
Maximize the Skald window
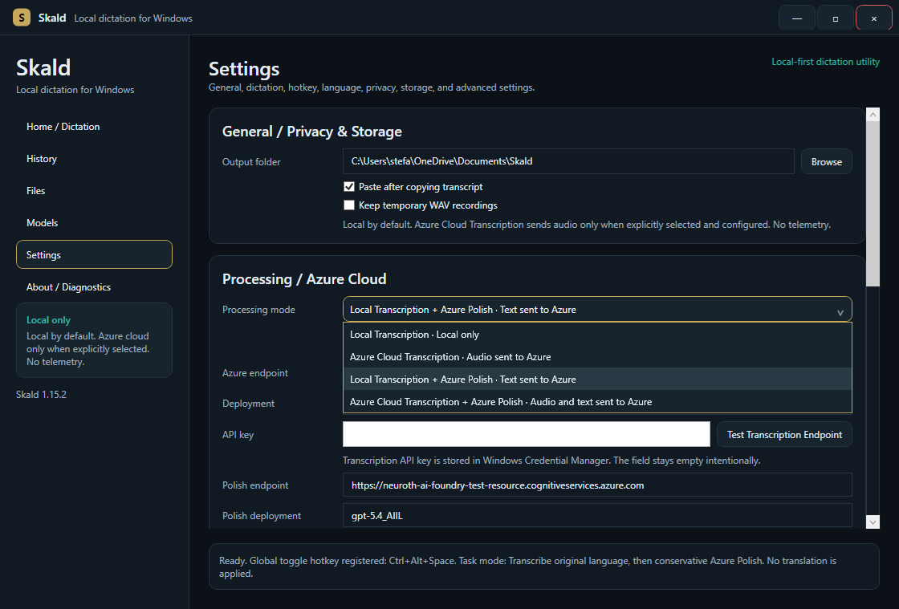pos(835,18)
